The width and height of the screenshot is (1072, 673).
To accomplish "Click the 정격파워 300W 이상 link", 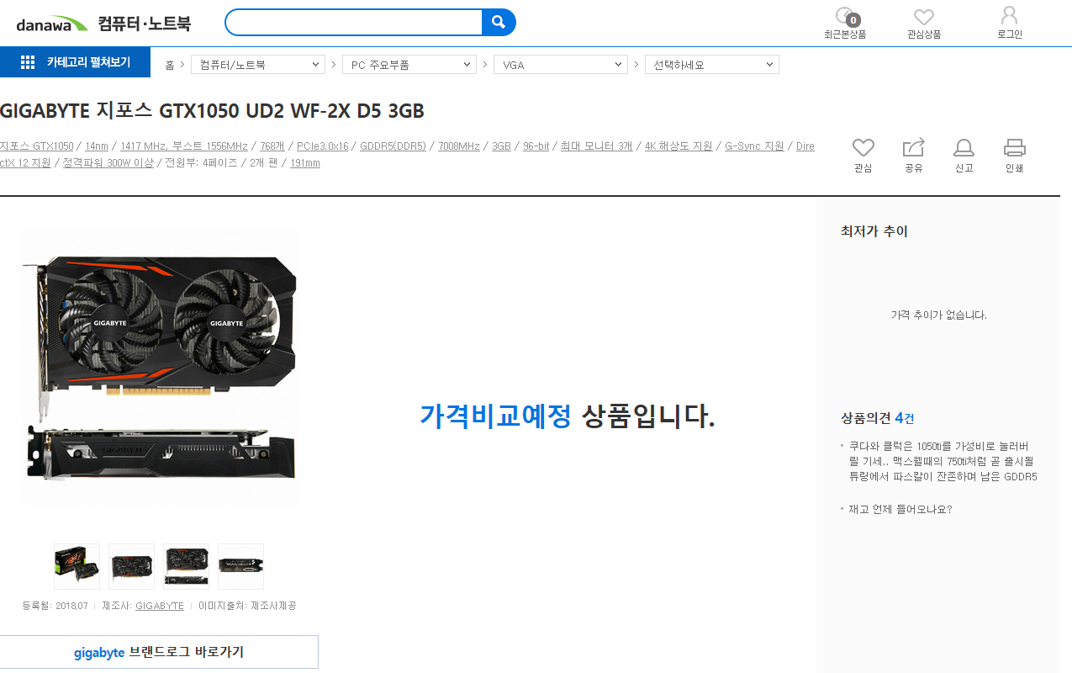I will [108, 163].
